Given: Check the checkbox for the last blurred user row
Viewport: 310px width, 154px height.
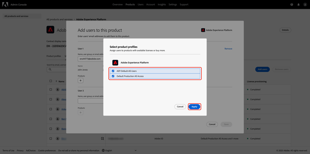Looking at the screenshot, I should pos(51,139).
